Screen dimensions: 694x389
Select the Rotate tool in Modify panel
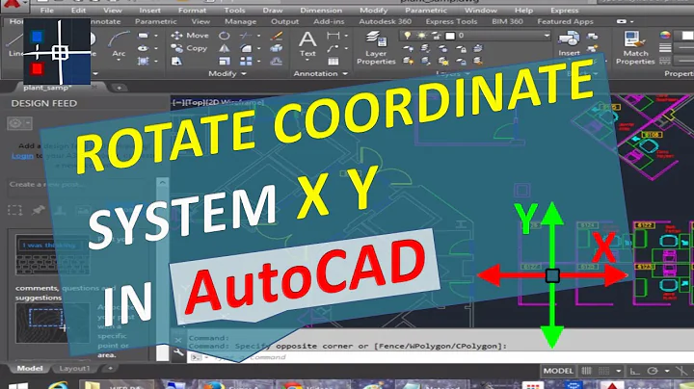click(225, 36)
